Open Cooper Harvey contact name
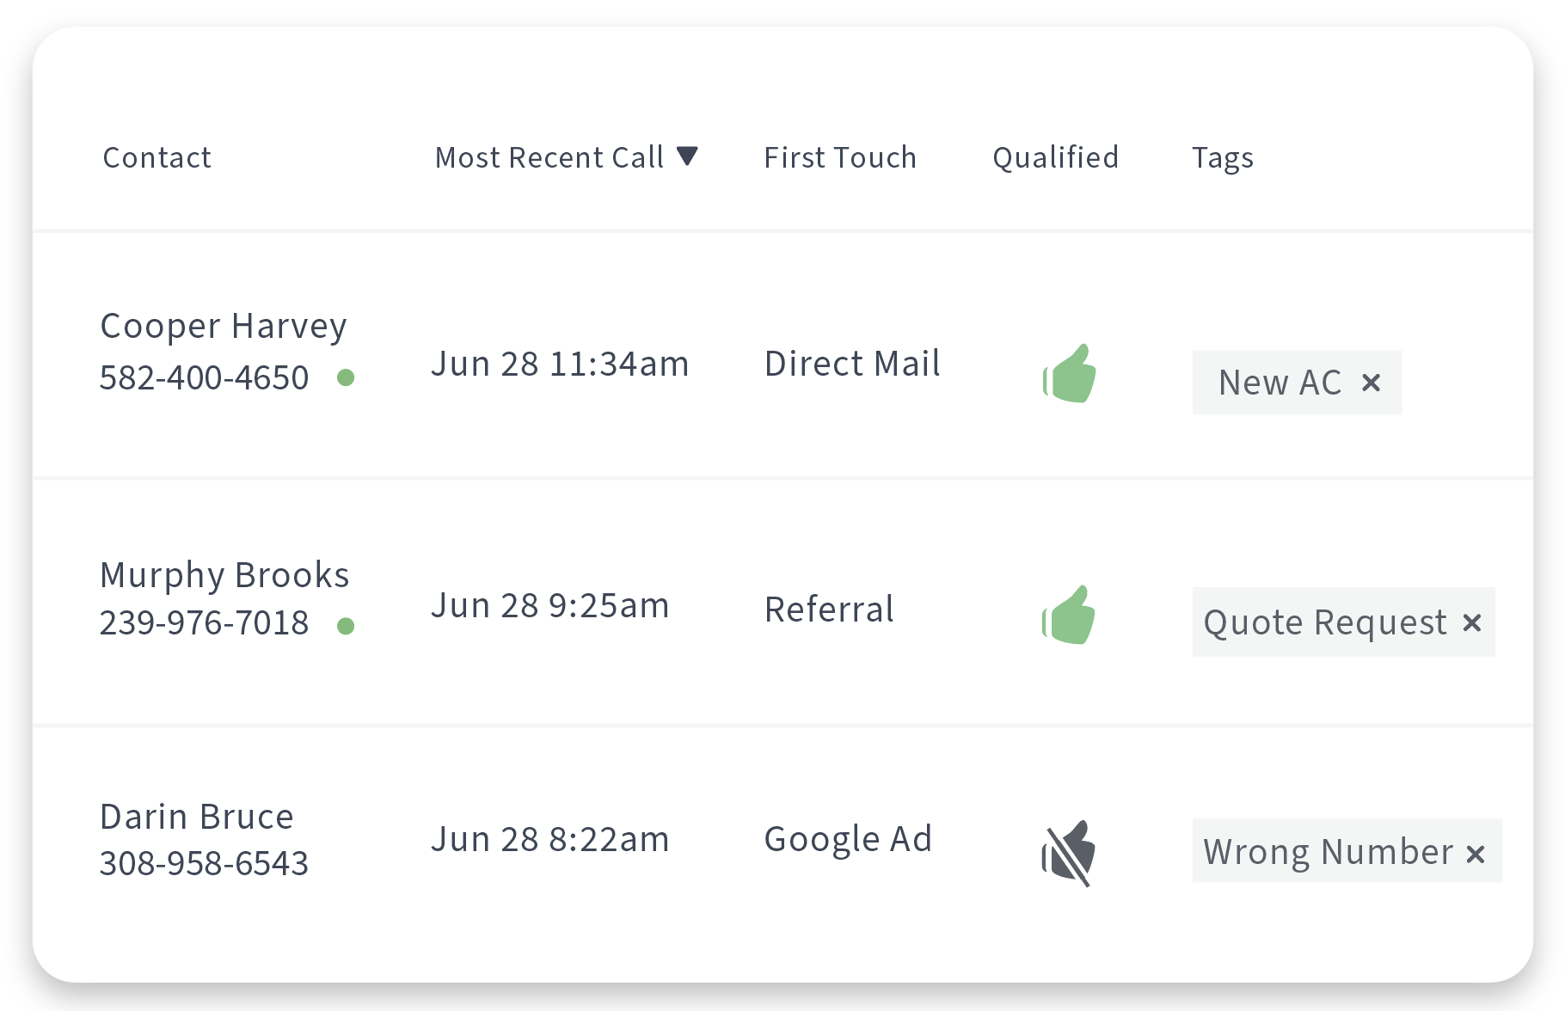The width and height of the screenshot is (1565, 1011). tap(224, 327)
